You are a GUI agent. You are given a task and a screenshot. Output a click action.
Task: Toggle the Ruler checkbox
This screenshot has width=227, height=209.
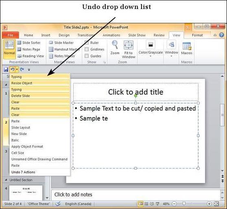[x=87, y=43]
